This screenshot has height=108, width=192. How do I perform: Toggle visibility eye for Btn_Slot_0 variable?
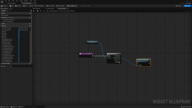coord(30,35)
